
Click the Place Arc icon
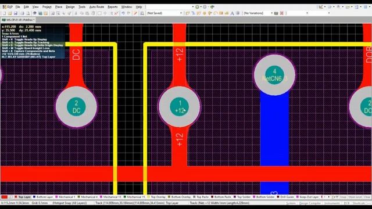(216, 13)
